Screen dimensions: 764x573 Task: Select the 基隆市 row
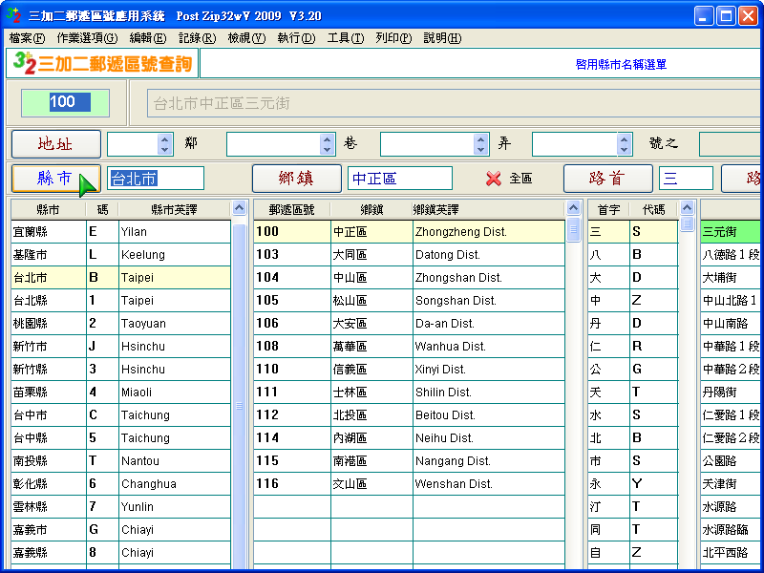click(x=121, y=254)
